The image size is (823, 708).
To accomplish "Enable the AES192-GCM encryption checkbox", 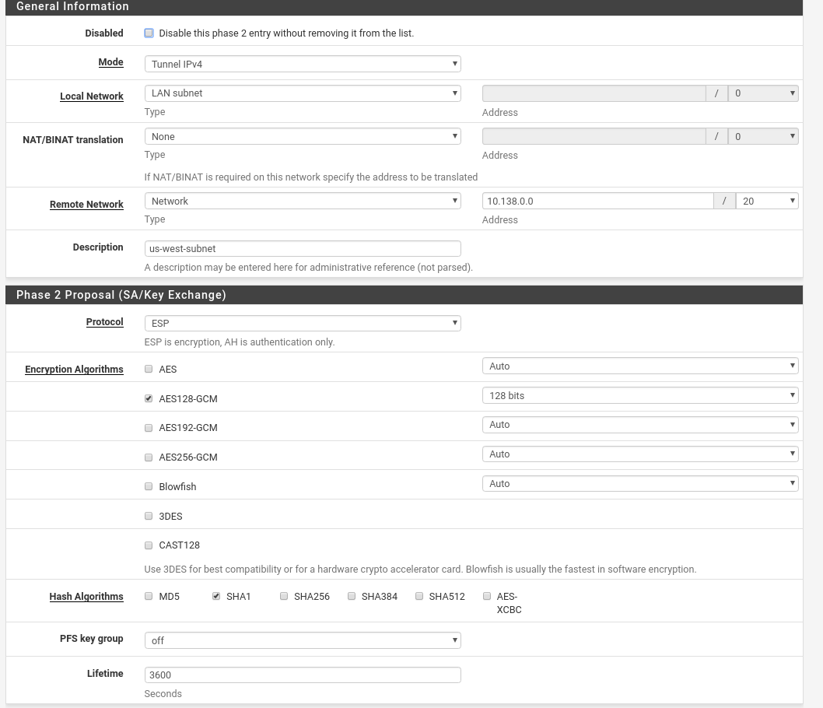I will [x=149, y=428].
